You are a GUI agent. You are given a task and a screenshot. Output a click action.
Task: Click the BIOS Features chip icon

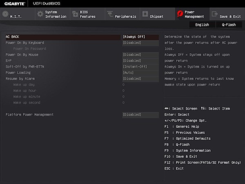coord(75,14)
